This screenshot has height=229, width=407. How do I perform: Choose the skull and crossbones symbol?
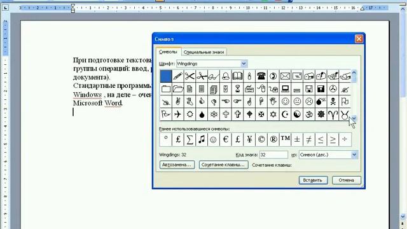click(333, 102)
